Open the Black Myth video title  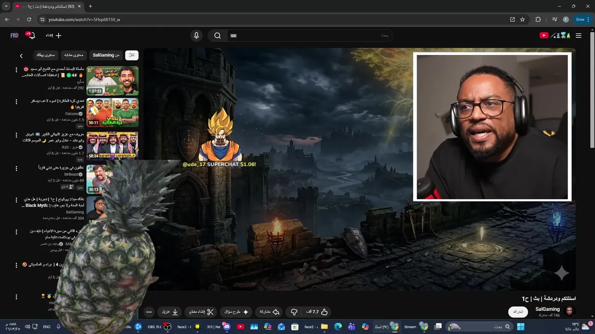[x=53, y=202]
